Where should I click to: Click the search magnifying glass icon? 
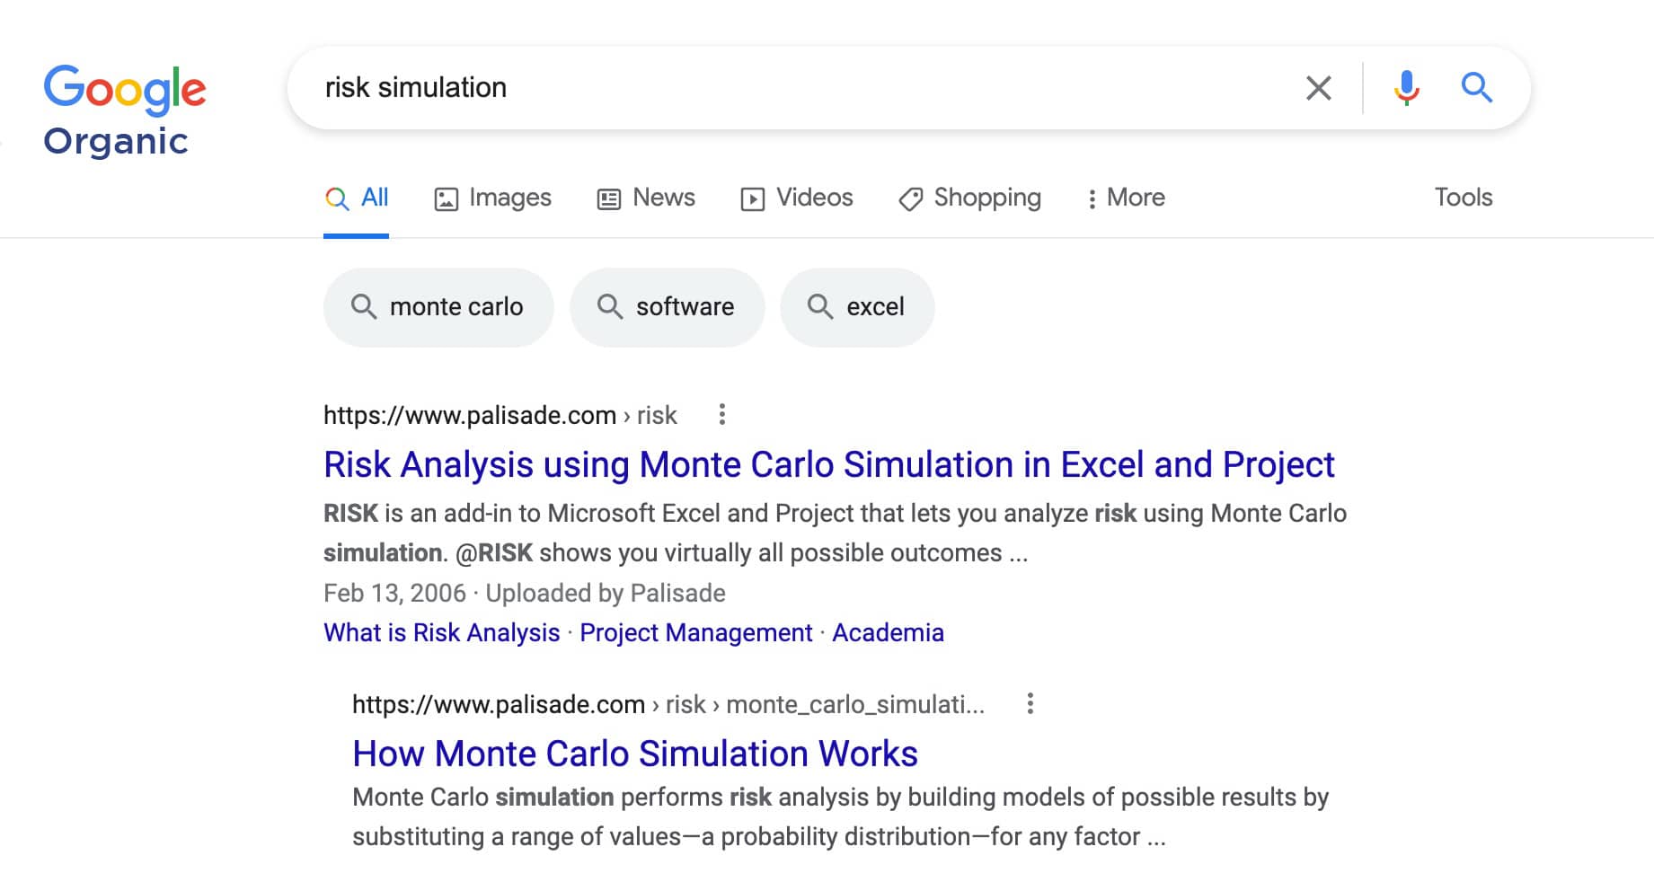(1476, 87)
